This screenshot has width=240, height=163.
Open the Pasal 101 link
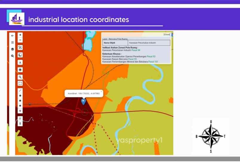[153, 62]
